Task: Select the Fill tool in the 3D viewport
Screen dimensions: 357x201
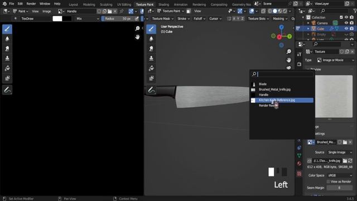Action: coord(151,68)
